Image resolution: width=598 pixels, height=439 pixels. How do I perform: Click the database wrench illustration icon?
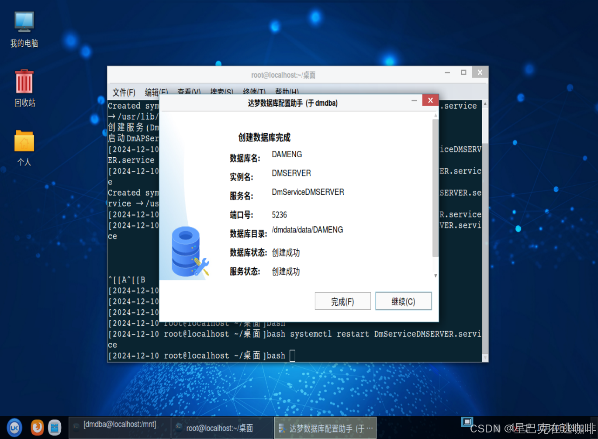190,252
